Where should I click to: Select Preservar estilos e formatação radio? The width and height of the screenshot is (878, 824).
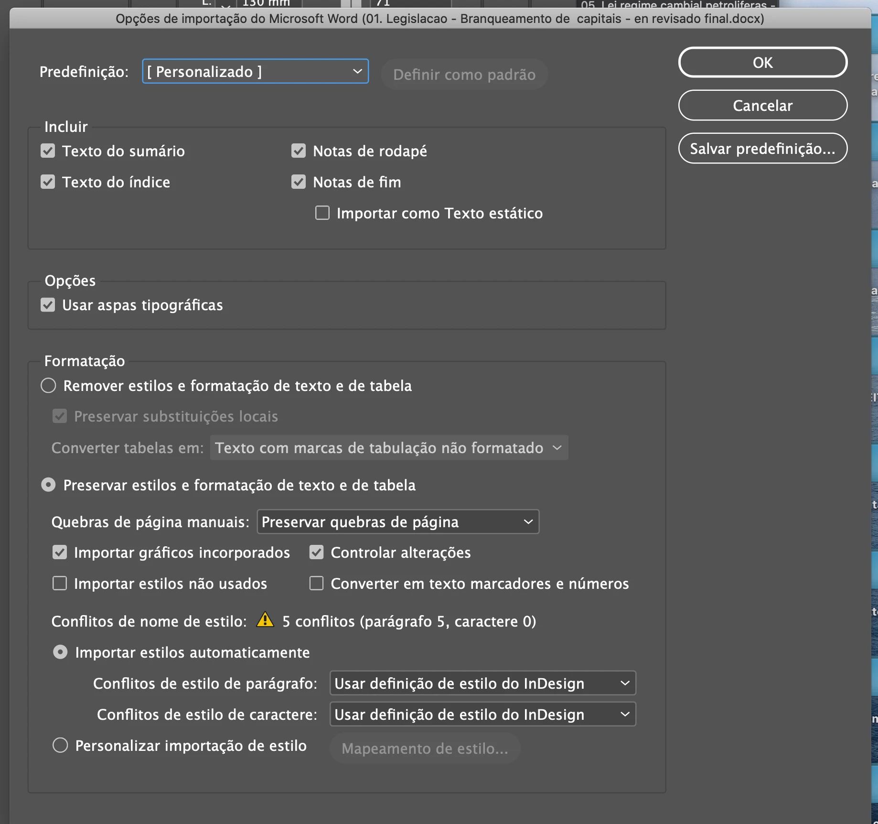pyautogui.click(x=48, y=485)
